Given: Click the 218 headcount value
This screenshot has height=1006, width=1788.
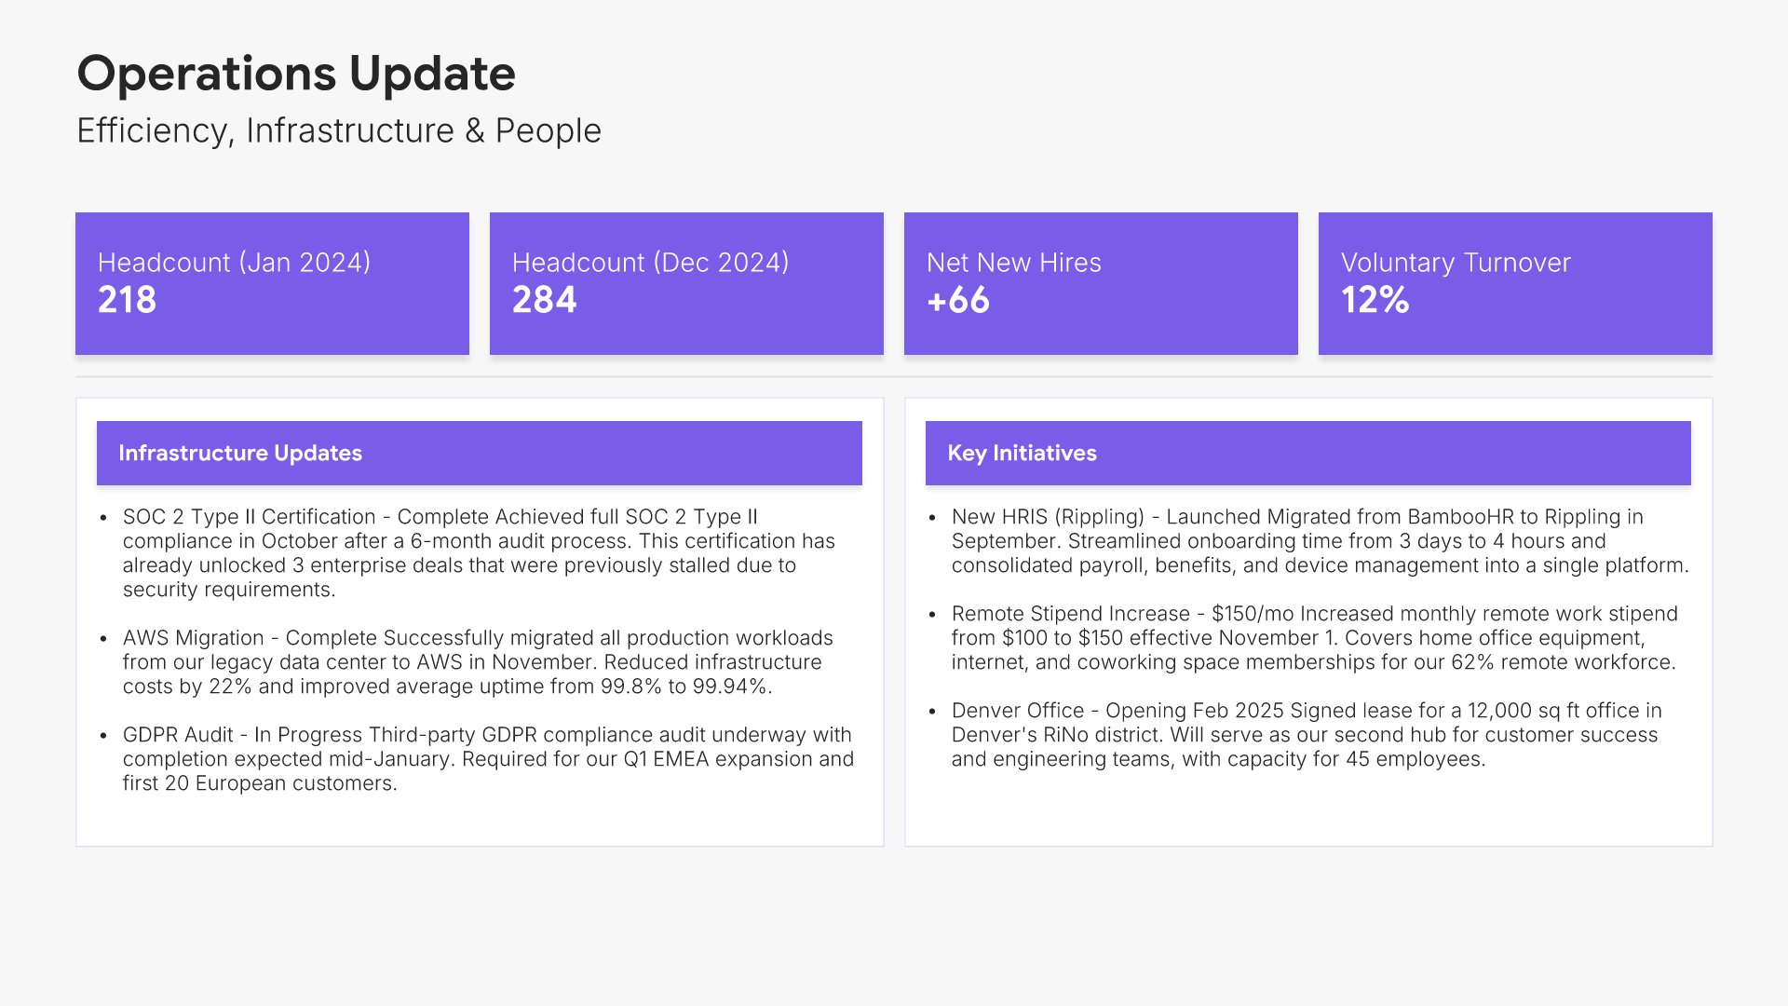Looking at the screenshot, I should pyautogui.click(x=128, y=300).
